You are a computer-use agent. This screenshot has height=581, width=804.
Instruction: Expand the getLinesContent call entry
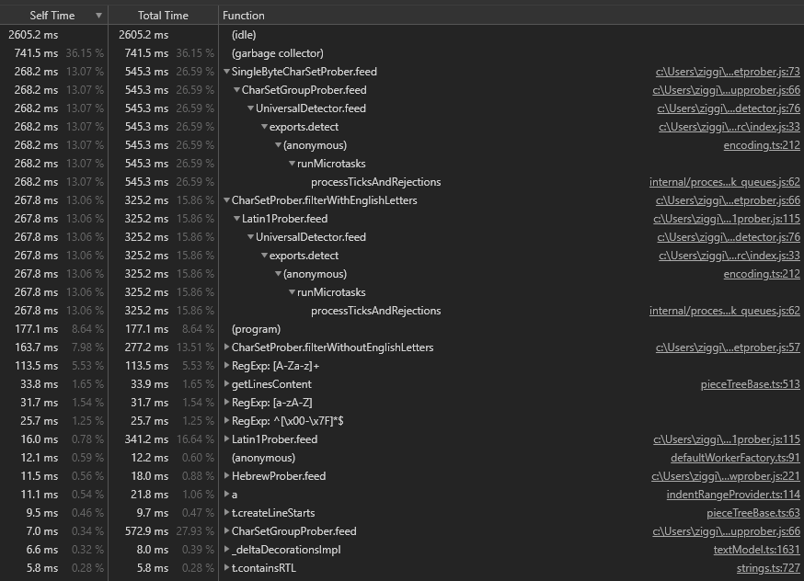pyautogui.click(x=226, y=384)
